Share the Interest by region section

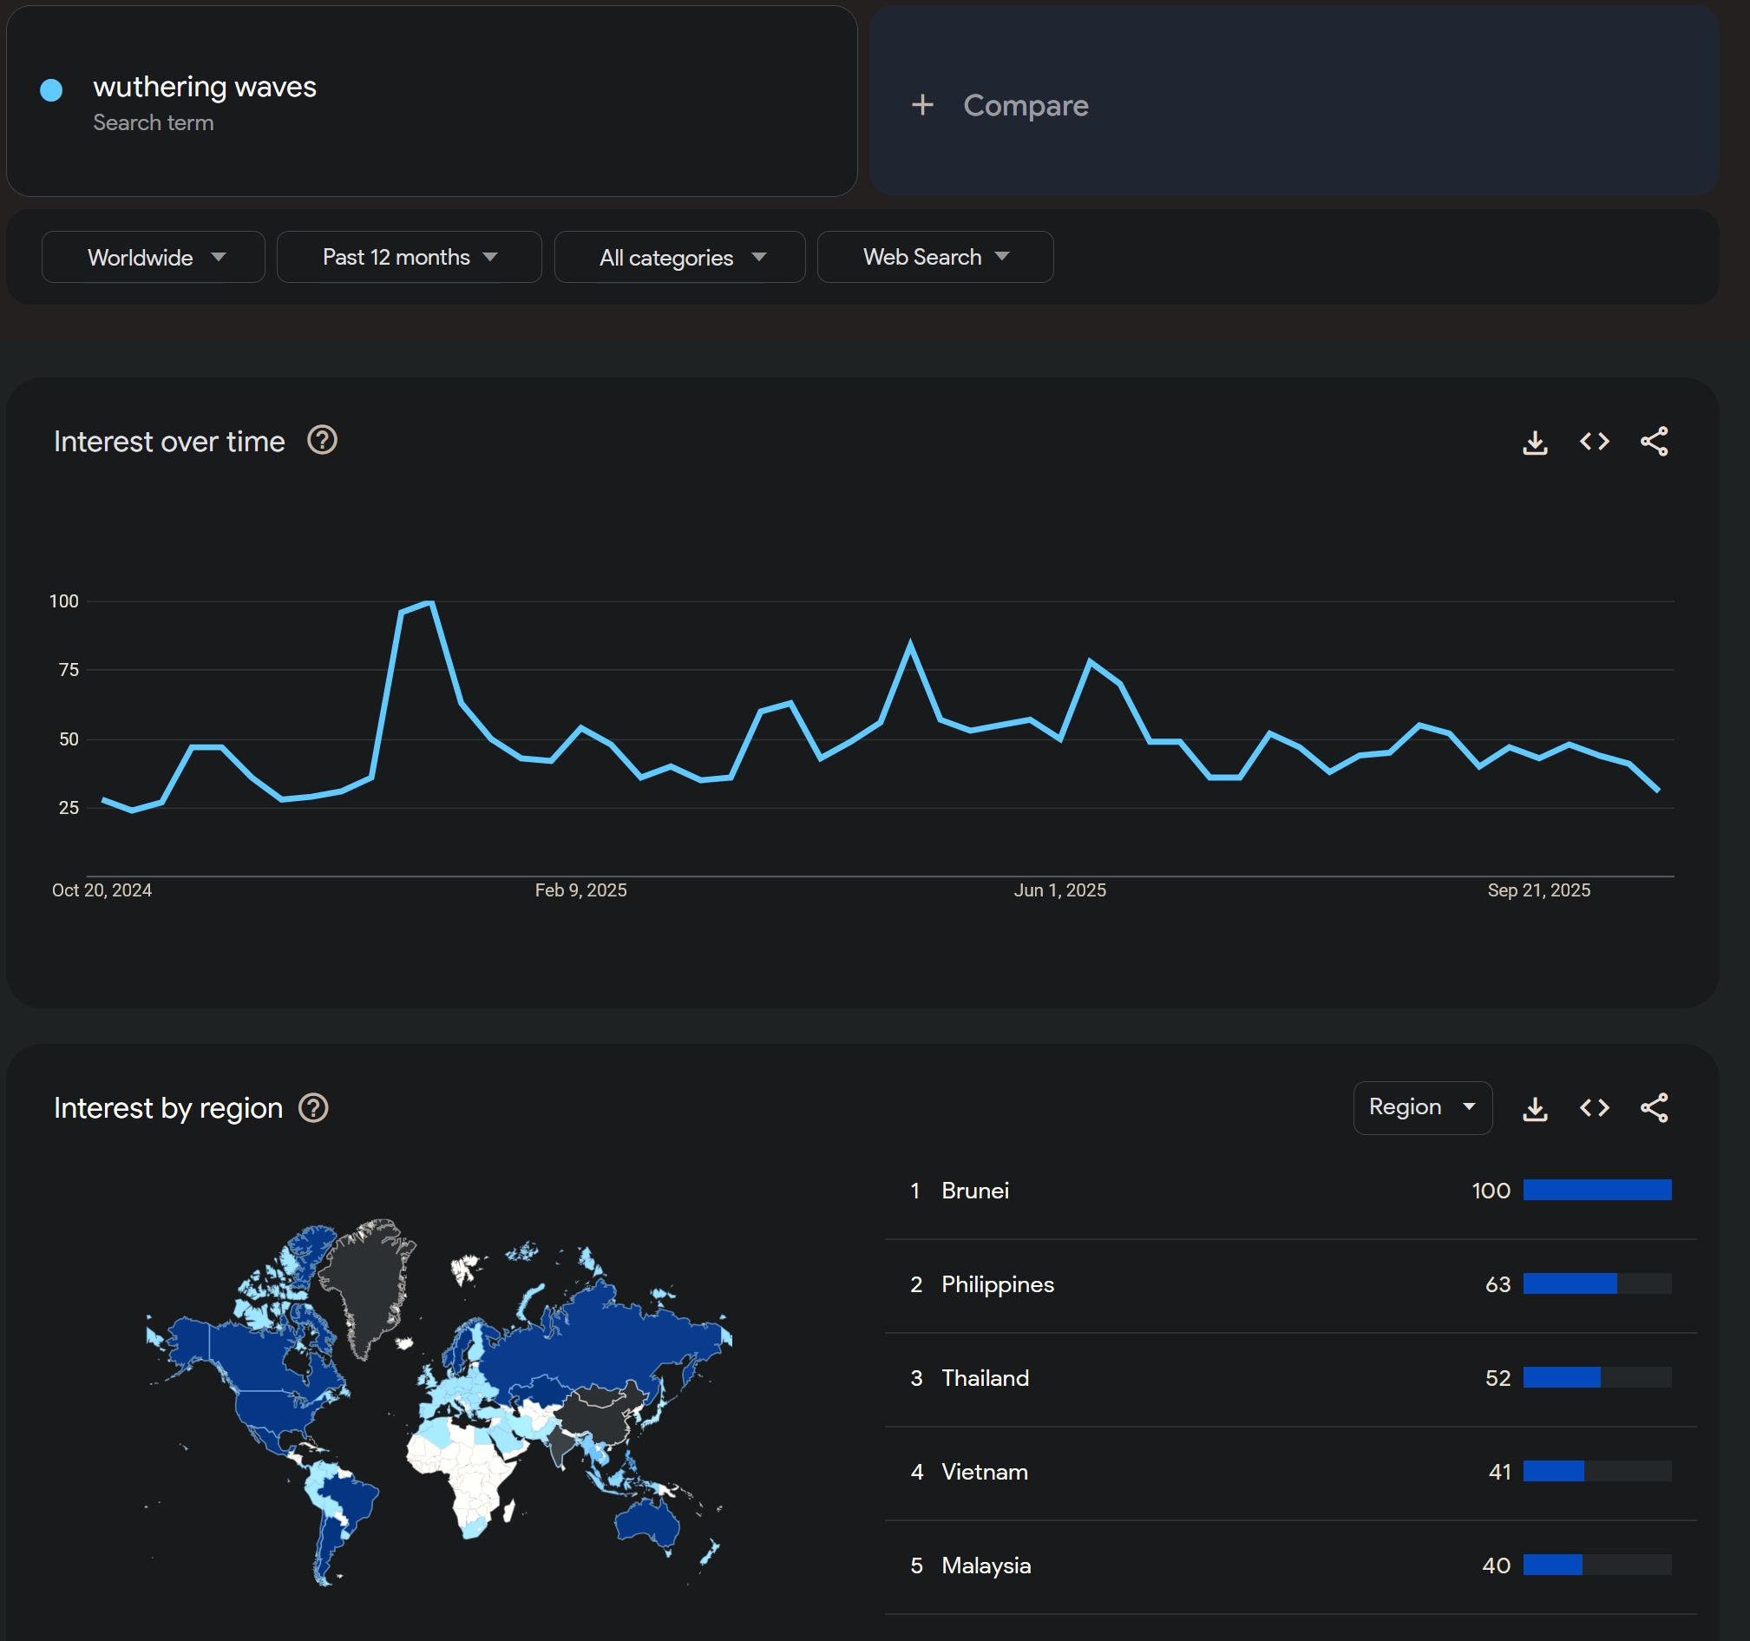point(1654,1108)
